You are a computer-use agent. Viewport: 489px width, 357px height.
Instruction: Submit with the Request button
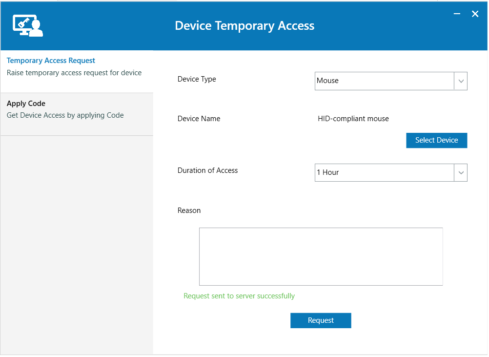click(321, 320)
